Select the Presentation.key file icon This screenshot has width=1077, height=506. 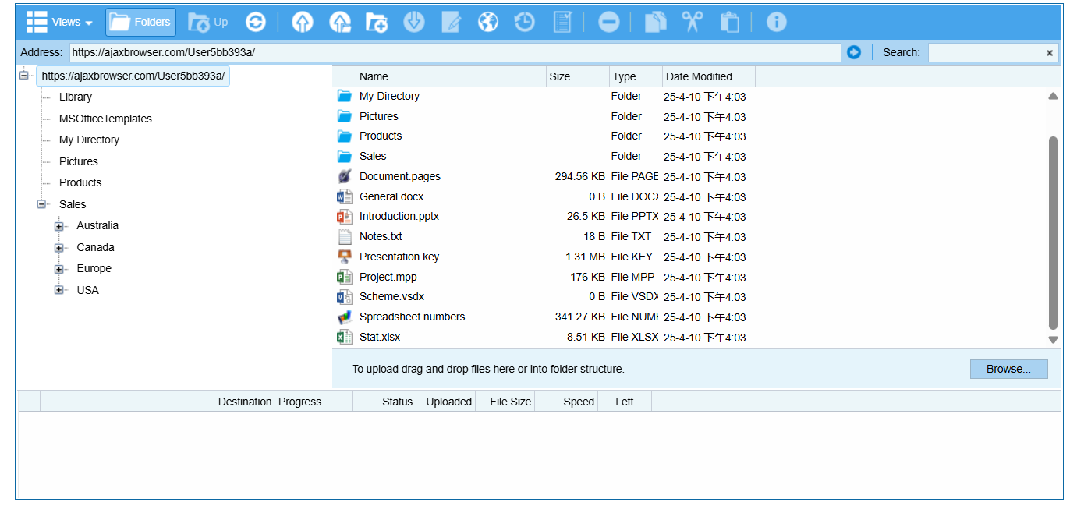[x=345, y=257]
